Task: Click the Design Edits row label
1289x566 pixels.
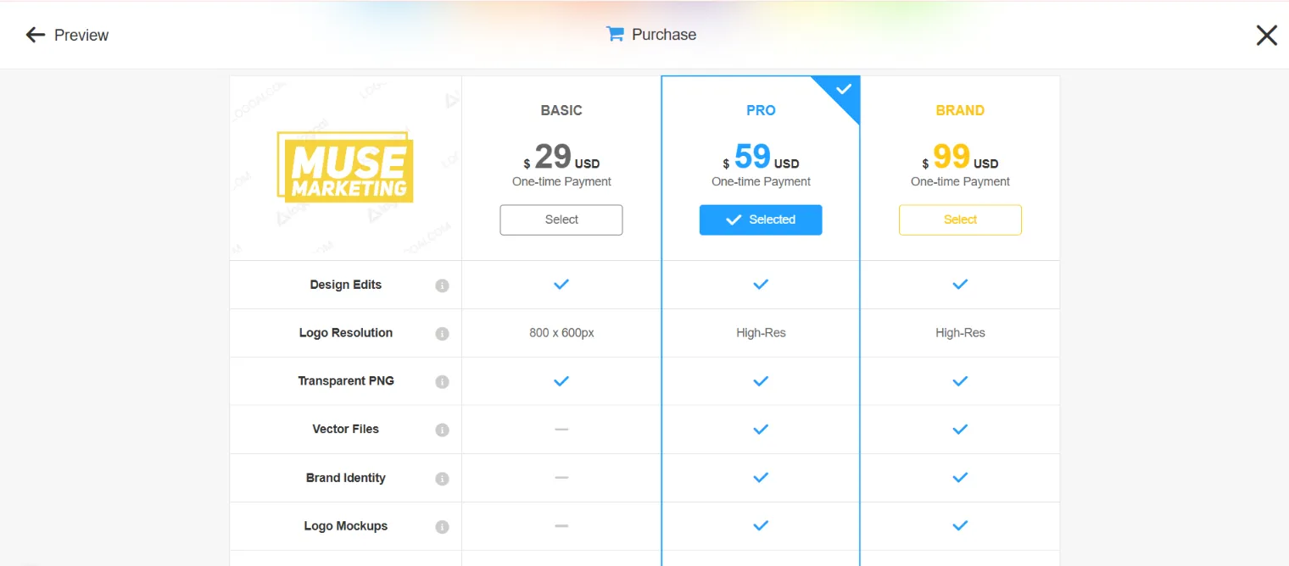Action: (x=346, y=285)
